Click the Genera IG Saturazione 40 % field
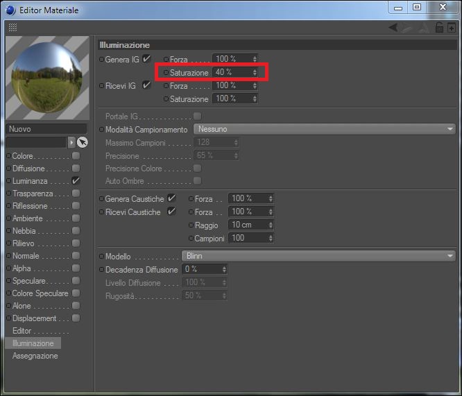The image size is (462, 396). click(x=235, y=72)
